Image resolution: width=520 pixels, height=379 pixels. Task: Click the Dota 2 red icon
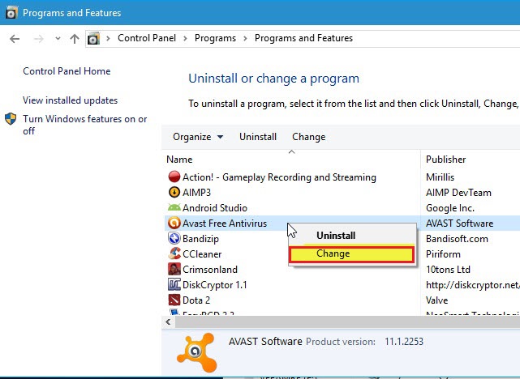pos(174,300)
